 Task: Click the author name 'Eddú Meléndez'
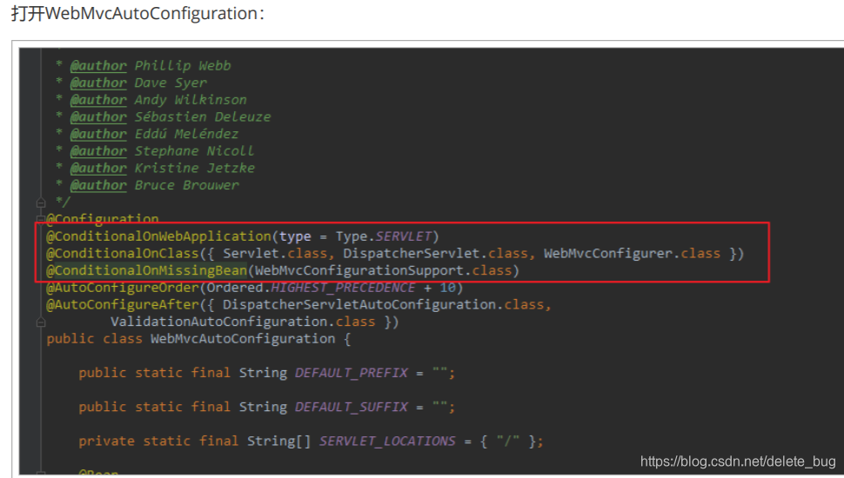pos(186,134)
